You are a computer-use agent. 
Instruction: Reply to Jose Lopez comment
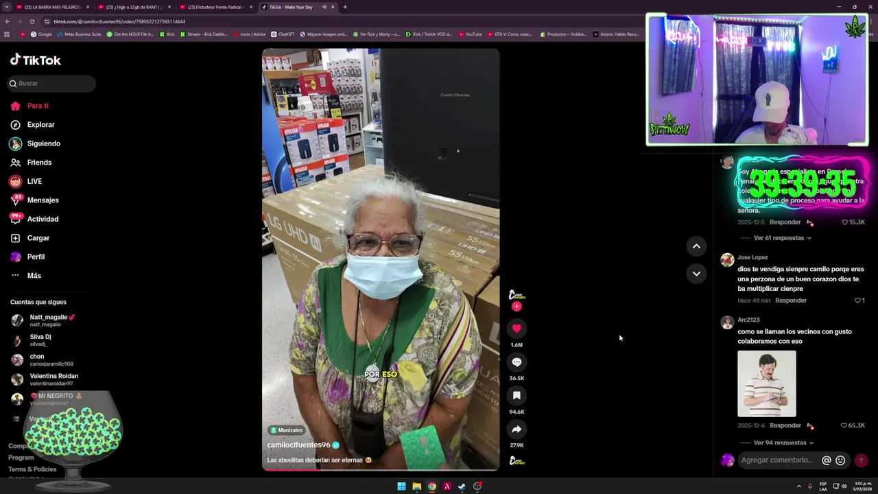click(x=791, y=301)
